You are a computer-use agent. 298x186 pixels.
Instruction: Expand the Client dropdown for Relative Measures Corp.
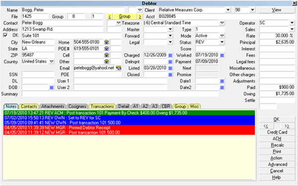228,10
